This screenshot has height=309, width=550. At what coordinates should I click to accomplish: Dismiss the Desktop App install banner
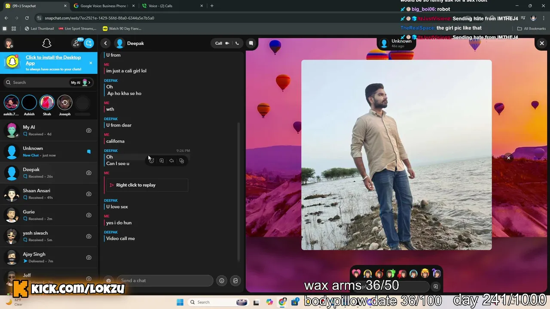coord(91,63)
